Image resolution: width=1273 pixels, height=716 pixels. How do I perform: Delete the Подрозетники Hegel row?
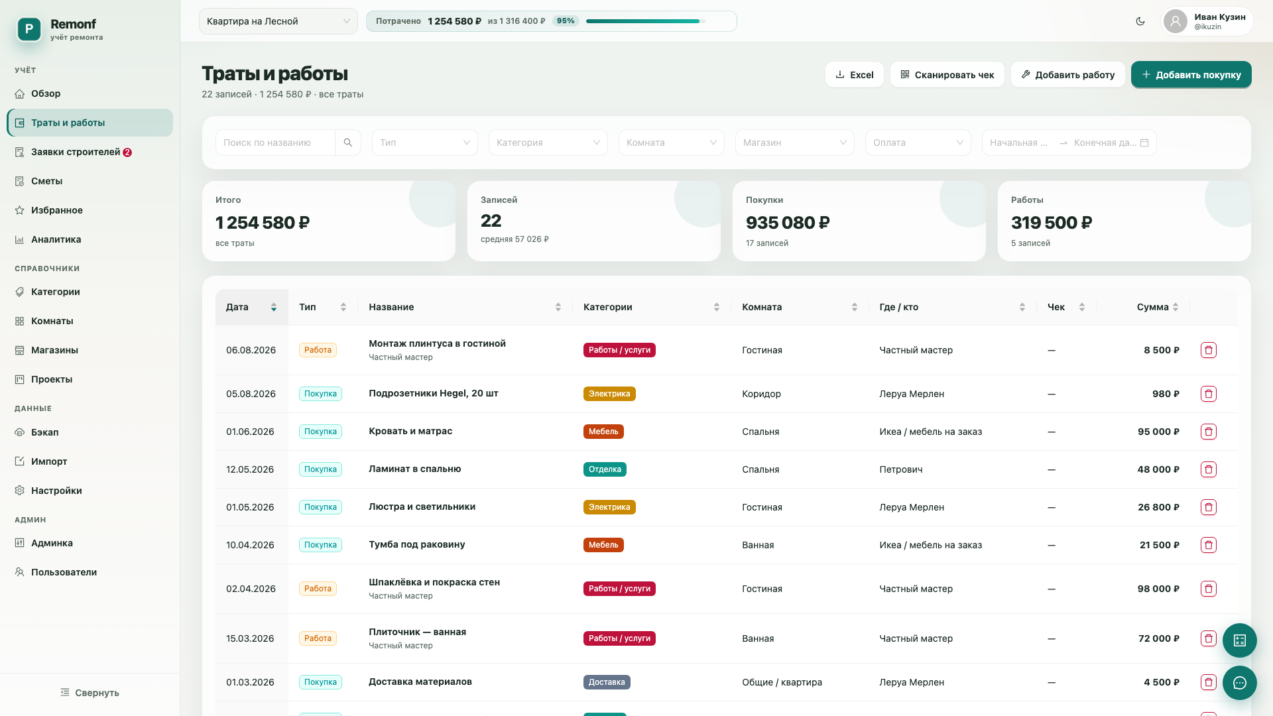point(1209,394)
